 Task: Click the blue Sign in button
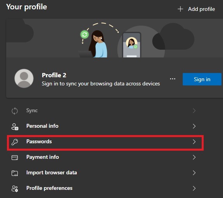202,79
